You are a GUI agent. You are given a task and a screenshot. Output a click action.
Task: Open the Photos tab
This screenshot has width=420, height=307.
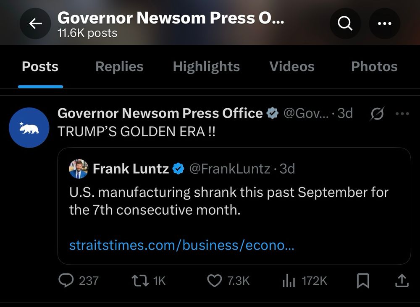pos(374,67)
